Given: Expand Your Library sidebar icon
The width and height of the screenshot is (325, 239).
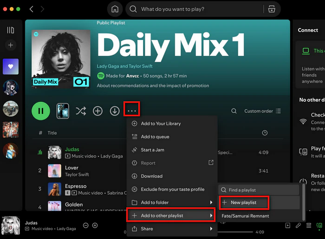Looking at the screenshot, I should (x=11, y=30).
